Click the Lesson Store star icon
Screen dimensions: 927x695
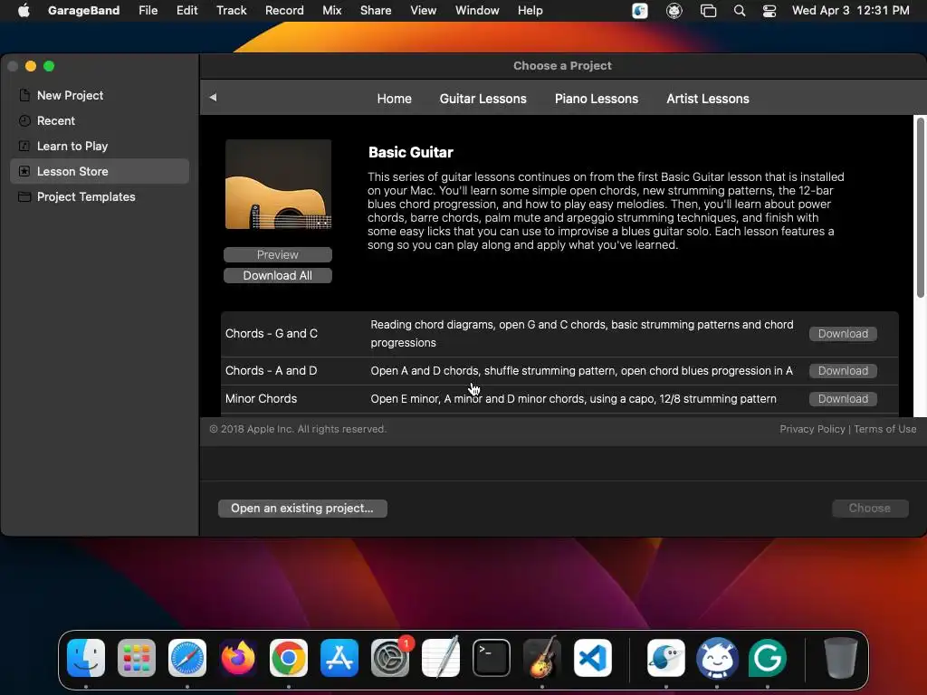click(24, 171)
